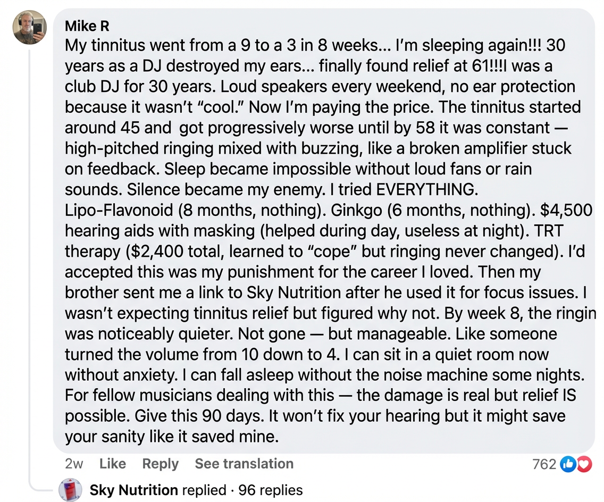Expand the 96 replies thread

click(x=271, y=490)
